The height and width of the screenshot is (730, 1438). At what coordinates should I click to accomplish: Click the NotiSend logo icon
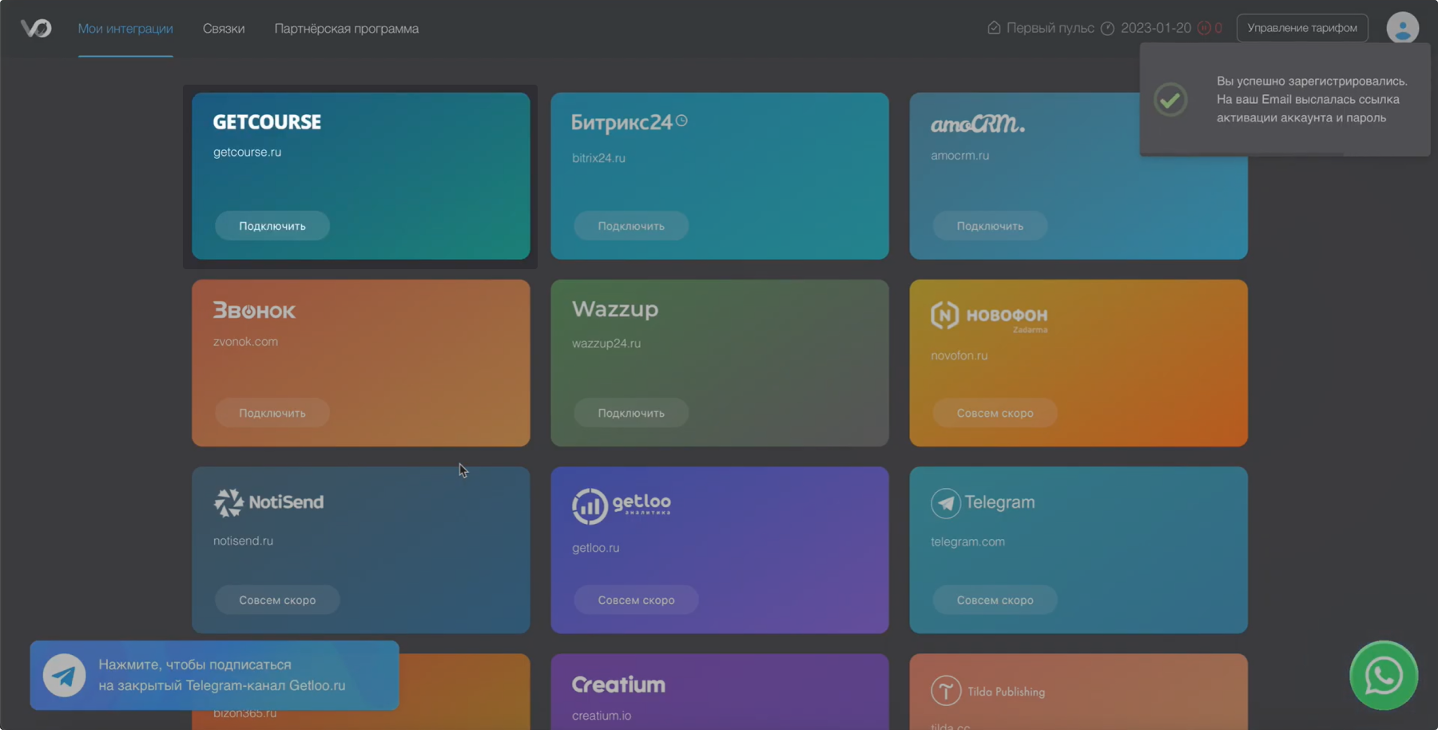pos(228,502)
